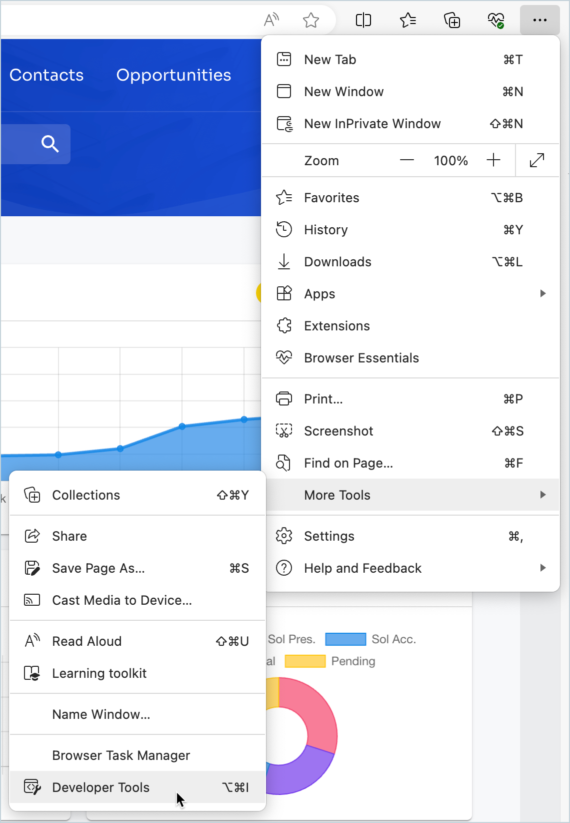The image size is (570, 823).
Task: Click the Screenshot scissors icon
Action: click(284, 431)
